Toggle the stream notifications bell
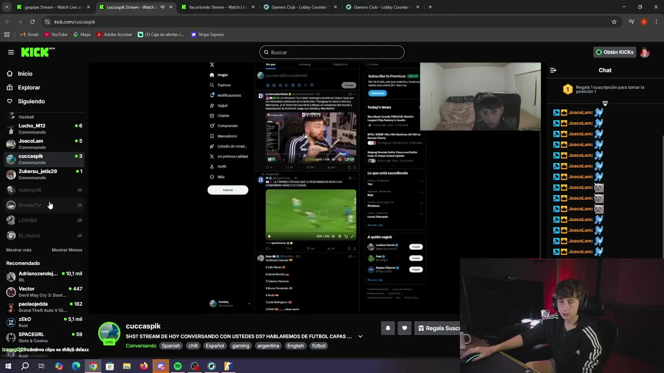Viewport: 664px width, 373px height. click(x=388, y=328)
